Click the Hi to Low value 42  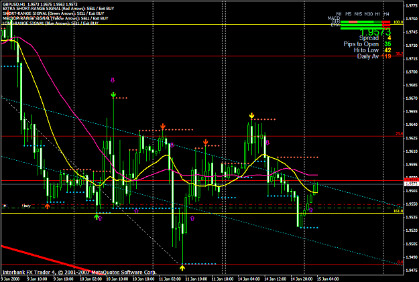click(x=387, y=50)
